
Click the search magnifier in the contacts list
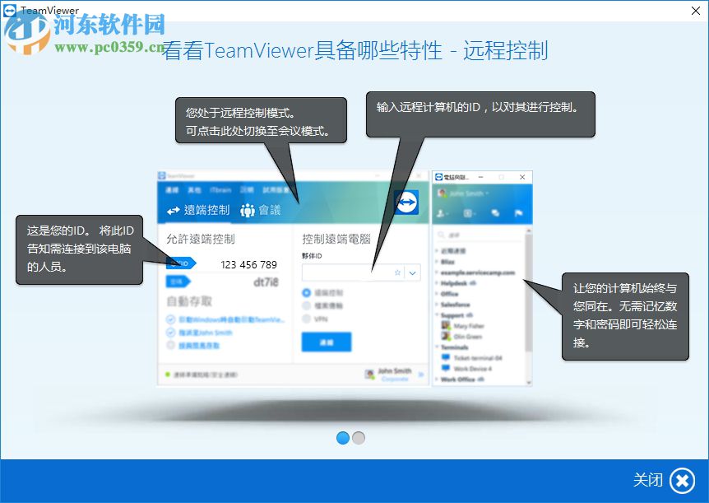[x=441, y=234]
